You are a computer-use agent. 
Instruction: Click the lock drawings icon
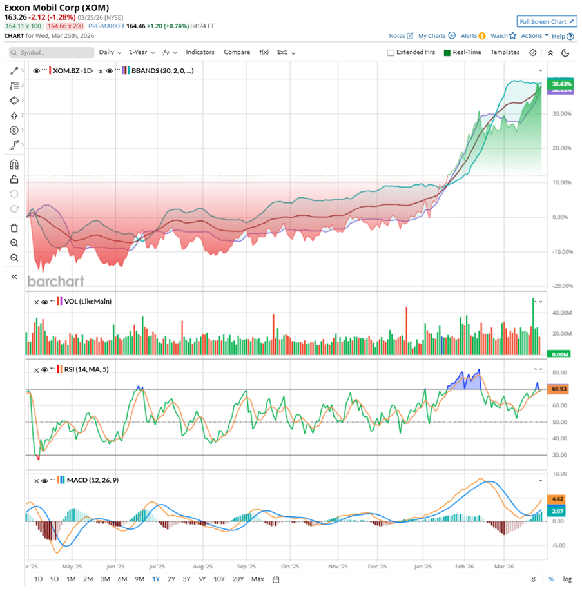click(14, 179)
